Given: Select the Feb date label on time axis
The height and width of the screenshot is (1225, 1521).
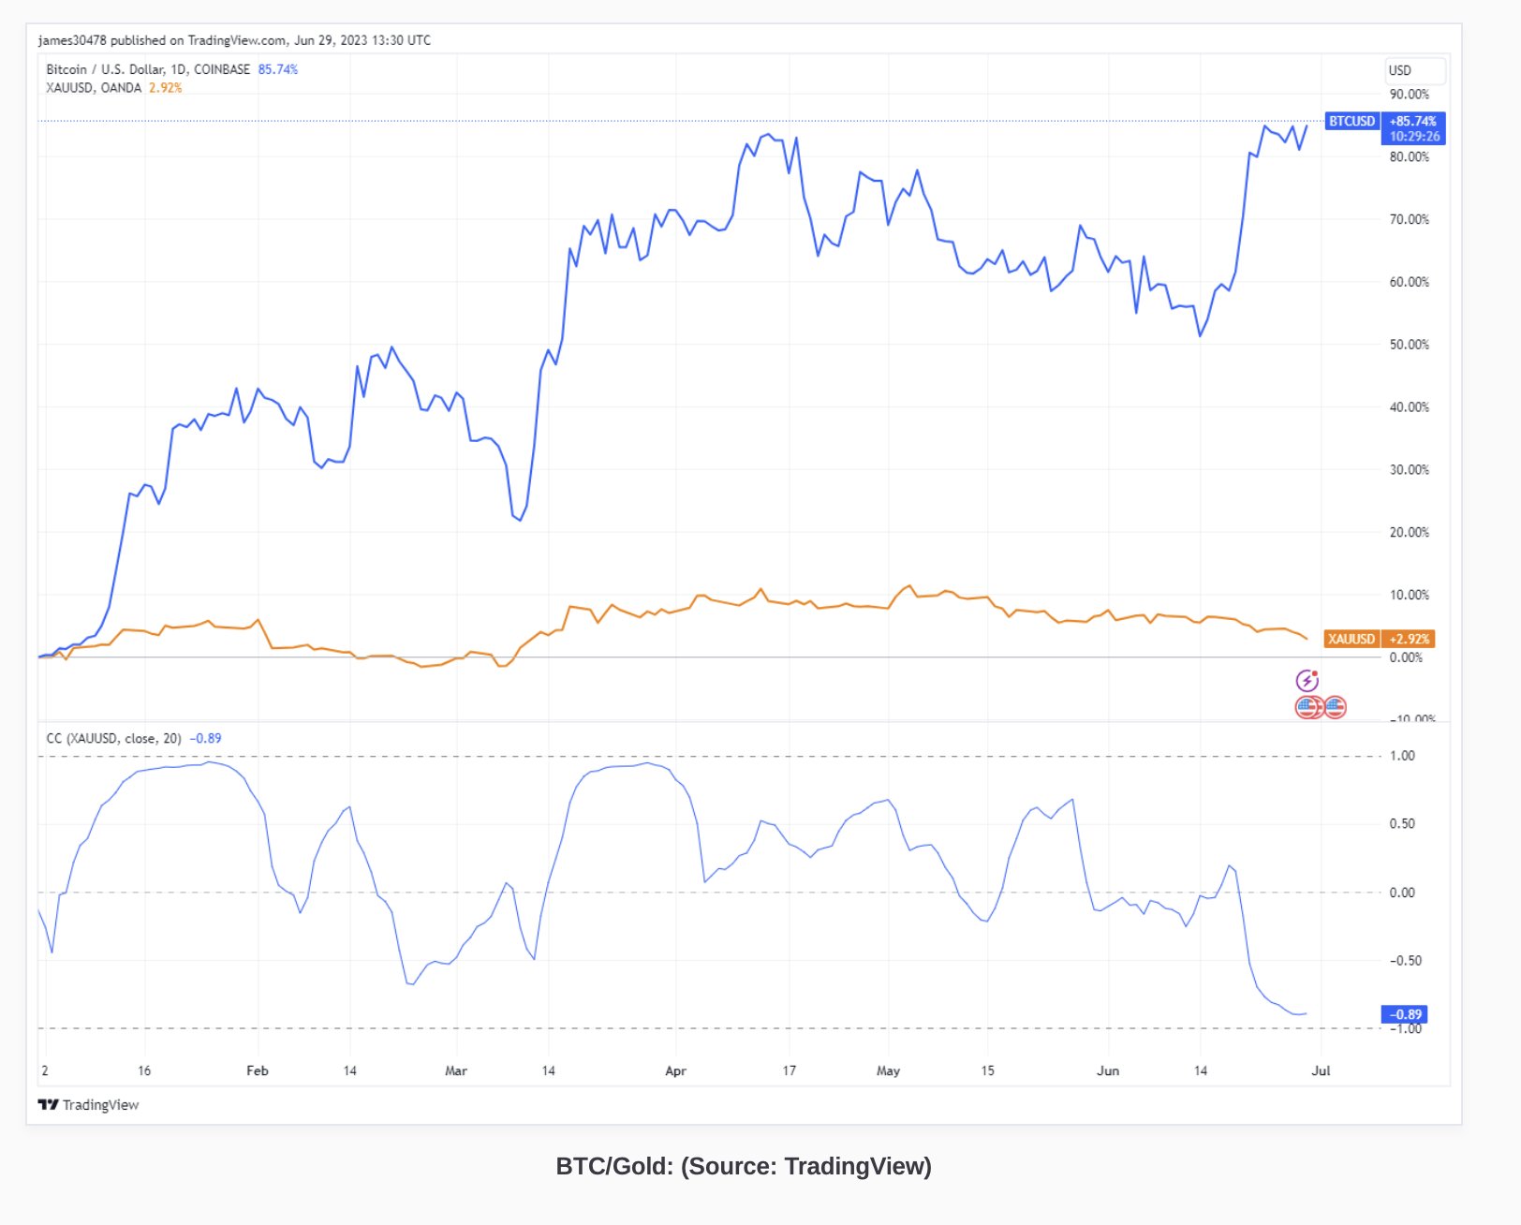Looking at the screenshot, I should pyautogui.click(x=258, y=1070).
